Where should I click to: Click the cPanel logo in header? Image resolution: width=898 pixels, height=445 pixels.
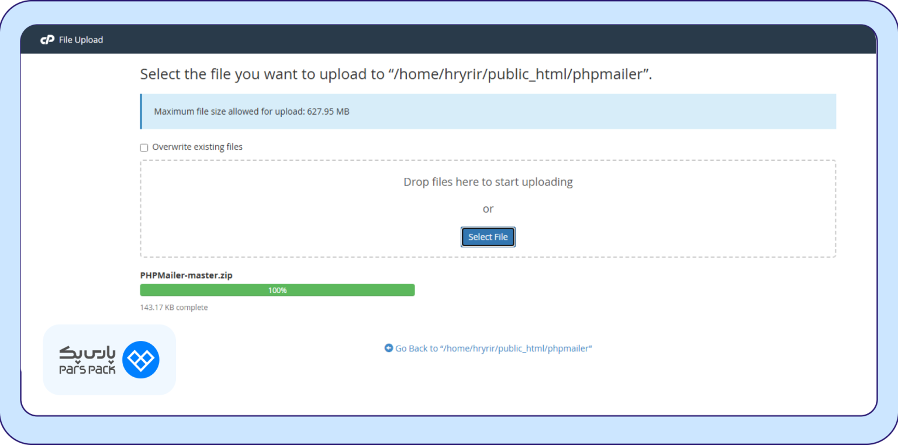pyautogui.click(x=47, y=40)
